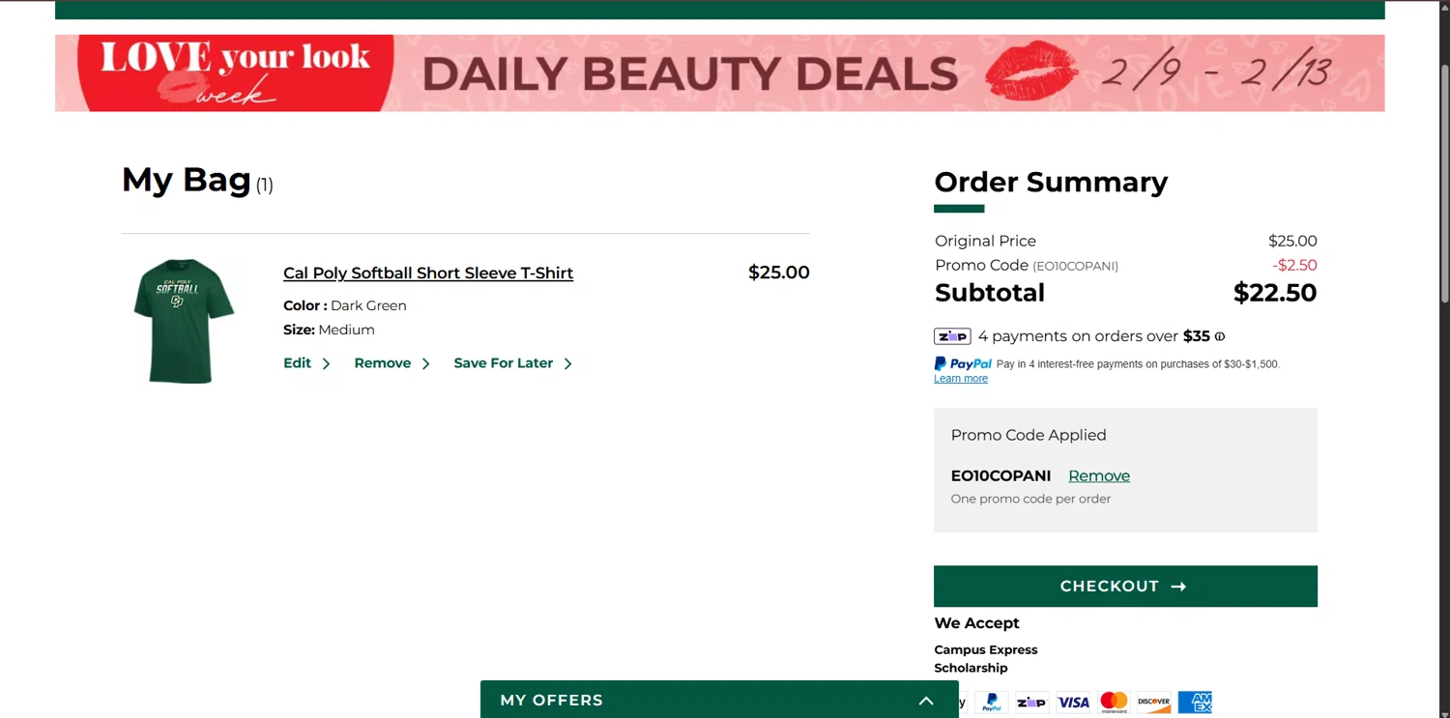Image resolution: width=1450 pixels, height=718 pixels.
Task: Click the Visa card icon
Action: (1073, 703)
